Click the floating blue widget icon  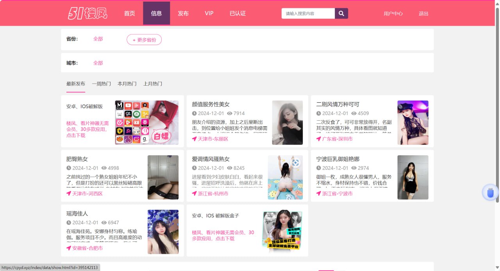click(x=490, y=192)
